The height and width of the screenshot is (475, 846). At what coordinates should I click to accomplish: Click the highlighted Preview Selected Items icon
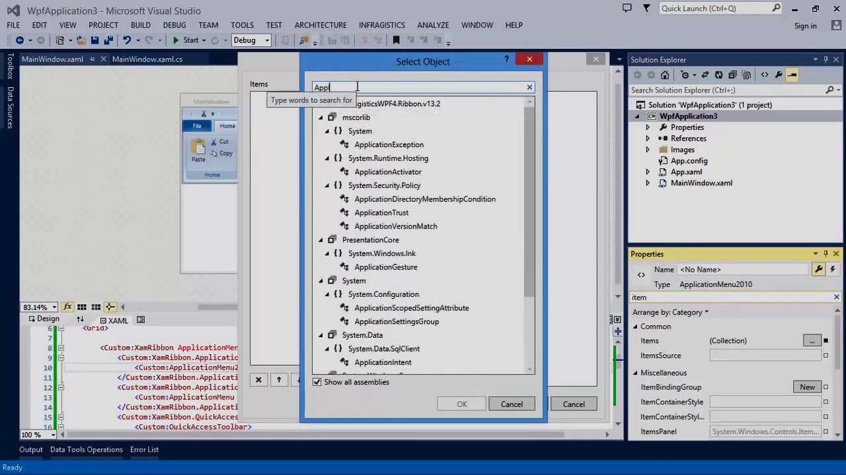tap(792, 75)
